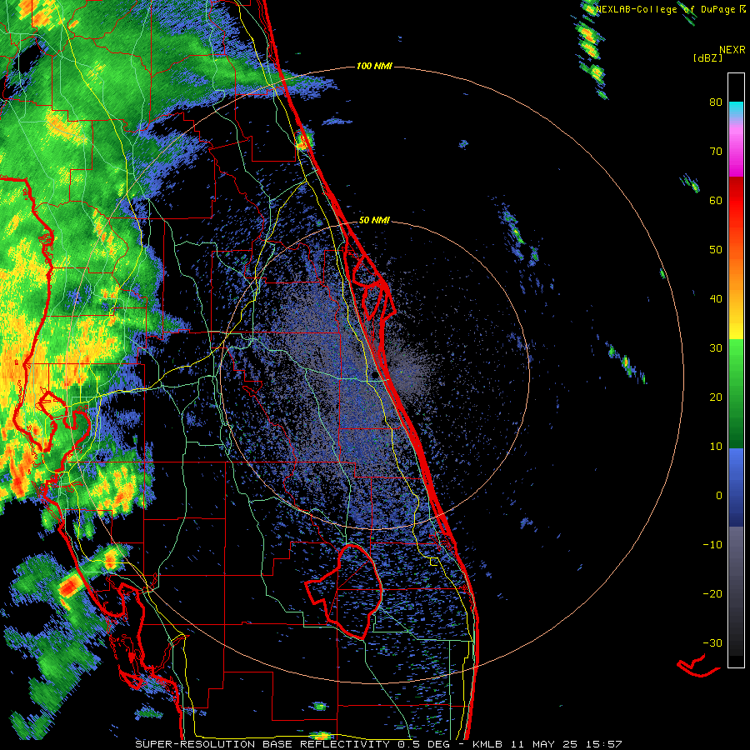This screenshot has width=750, height=750.
Task: Select the "NEXR" label above the scale
Action: pyautogui.click(x=732, y=50)
